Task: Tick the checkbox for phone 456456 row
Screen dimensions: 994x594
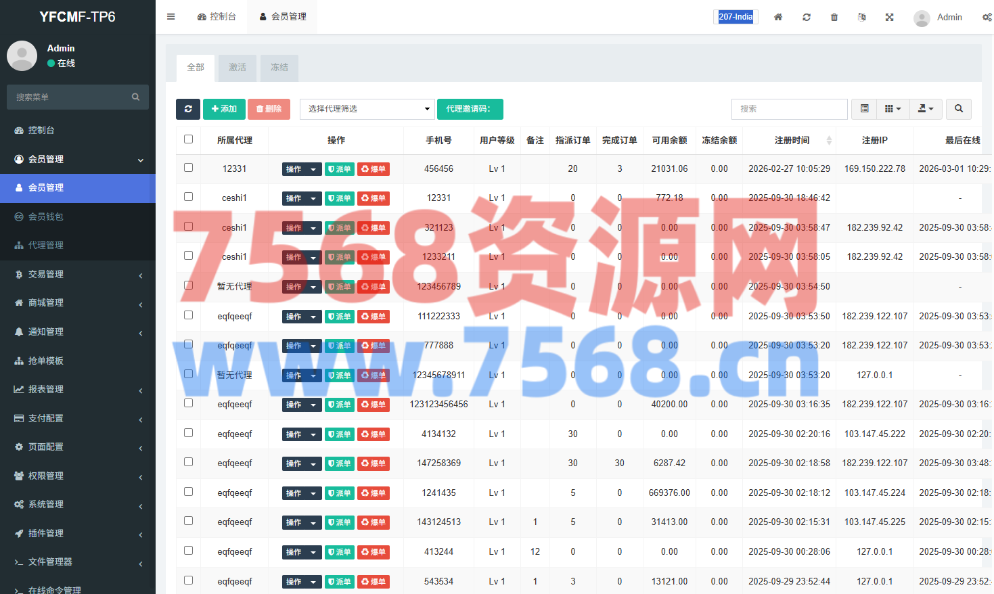Action: pyautogui.click(x=189, y=168)
